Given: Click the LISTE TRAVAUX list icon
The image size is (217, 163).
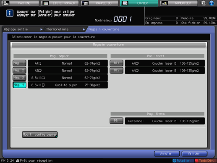Looking at the screenshot, I should 46,3.
